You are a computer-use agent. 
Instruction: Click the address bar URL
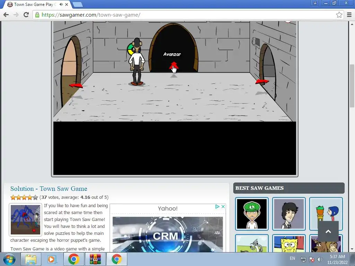[91, 15]
